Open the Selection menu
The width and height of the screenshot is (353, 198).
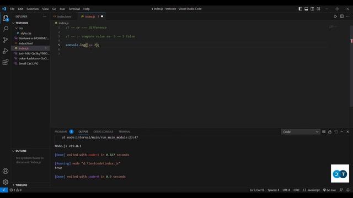(x=33, y=9)
